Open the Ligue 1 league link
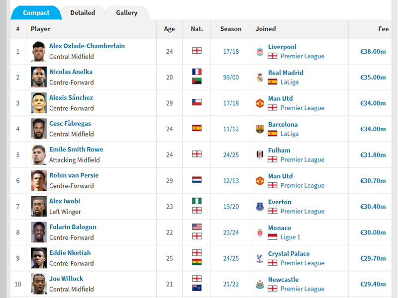 [x=291, y=237]
